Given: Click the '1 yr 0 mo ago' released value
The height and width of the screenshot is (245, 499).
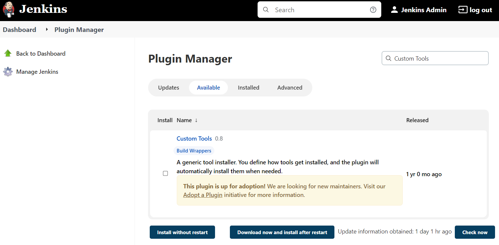Looking at the screenshot, I should 424,174.
